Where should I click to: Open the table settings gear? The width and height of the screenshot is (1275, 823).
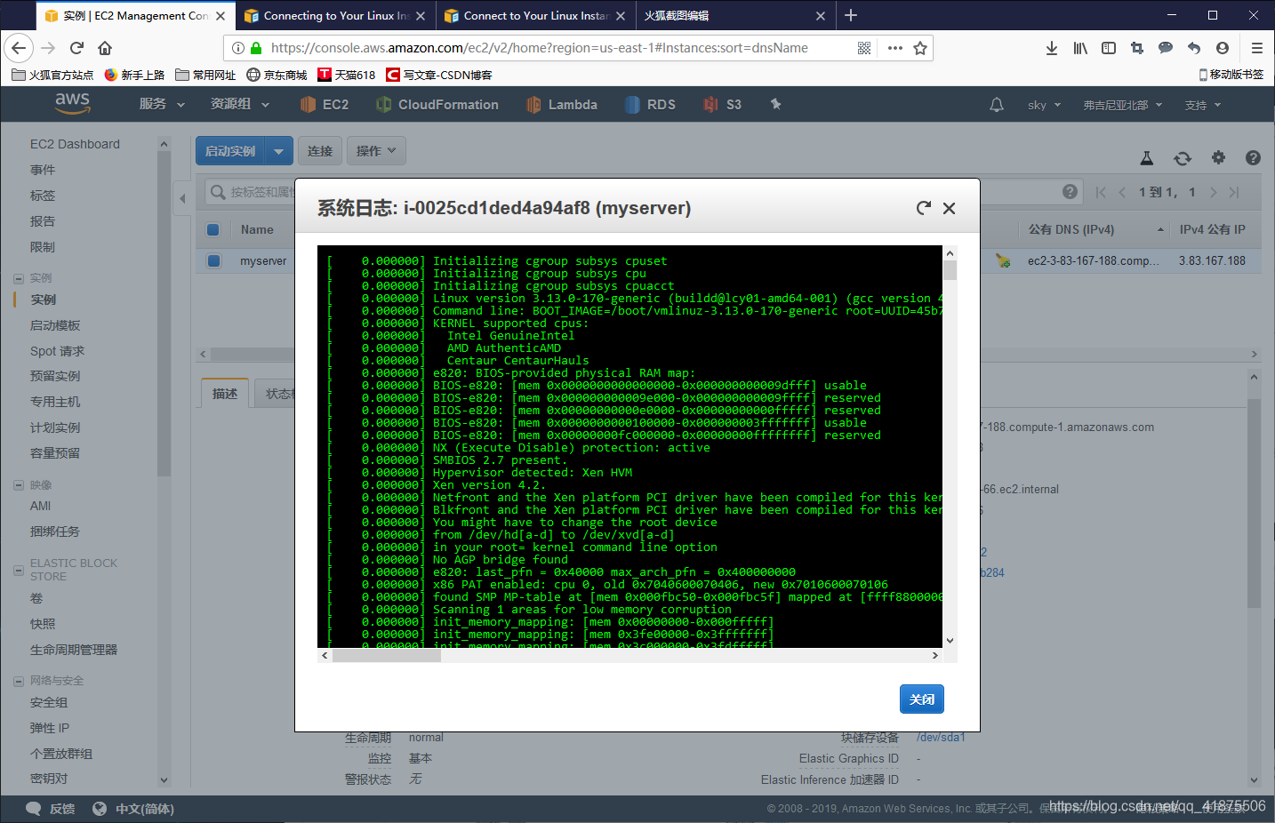[1218, 157]
